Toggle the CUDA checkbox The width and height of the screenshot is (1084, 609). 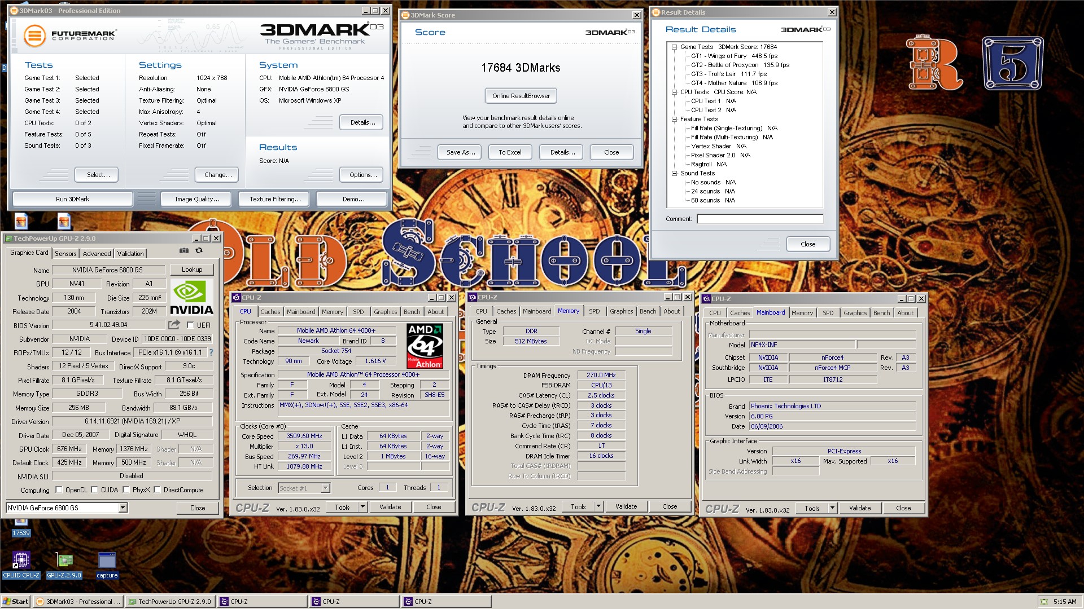[94, 490]
